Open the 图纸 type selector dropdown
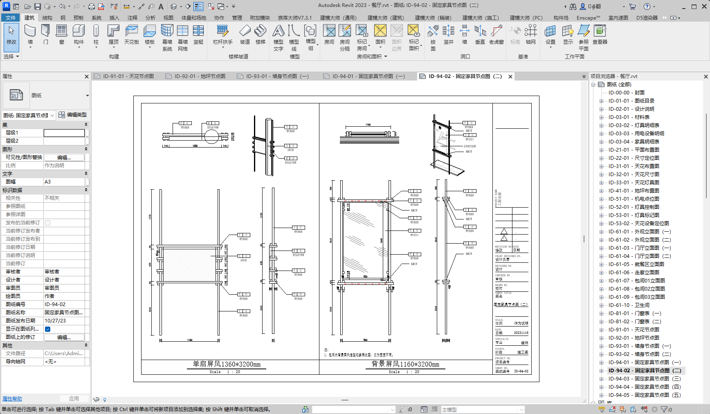Screen dimensions: 710x414 click(87, 96)
